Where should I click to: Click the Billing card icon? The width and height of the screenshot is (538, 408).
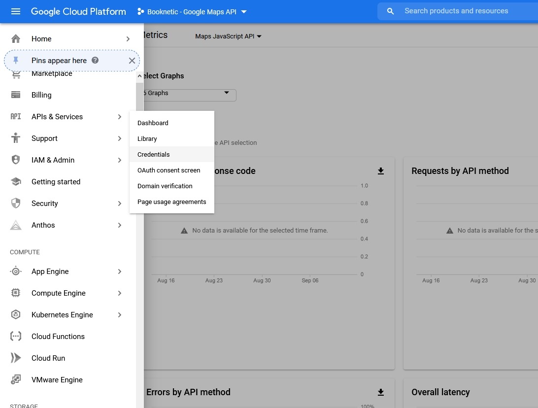16,95
